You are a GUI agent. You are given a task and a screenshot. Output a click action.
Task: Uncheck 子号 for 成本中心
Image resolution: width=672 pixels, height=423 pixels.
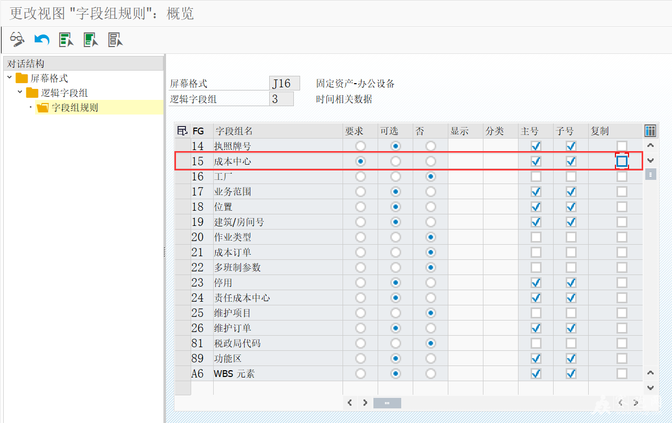571,161
